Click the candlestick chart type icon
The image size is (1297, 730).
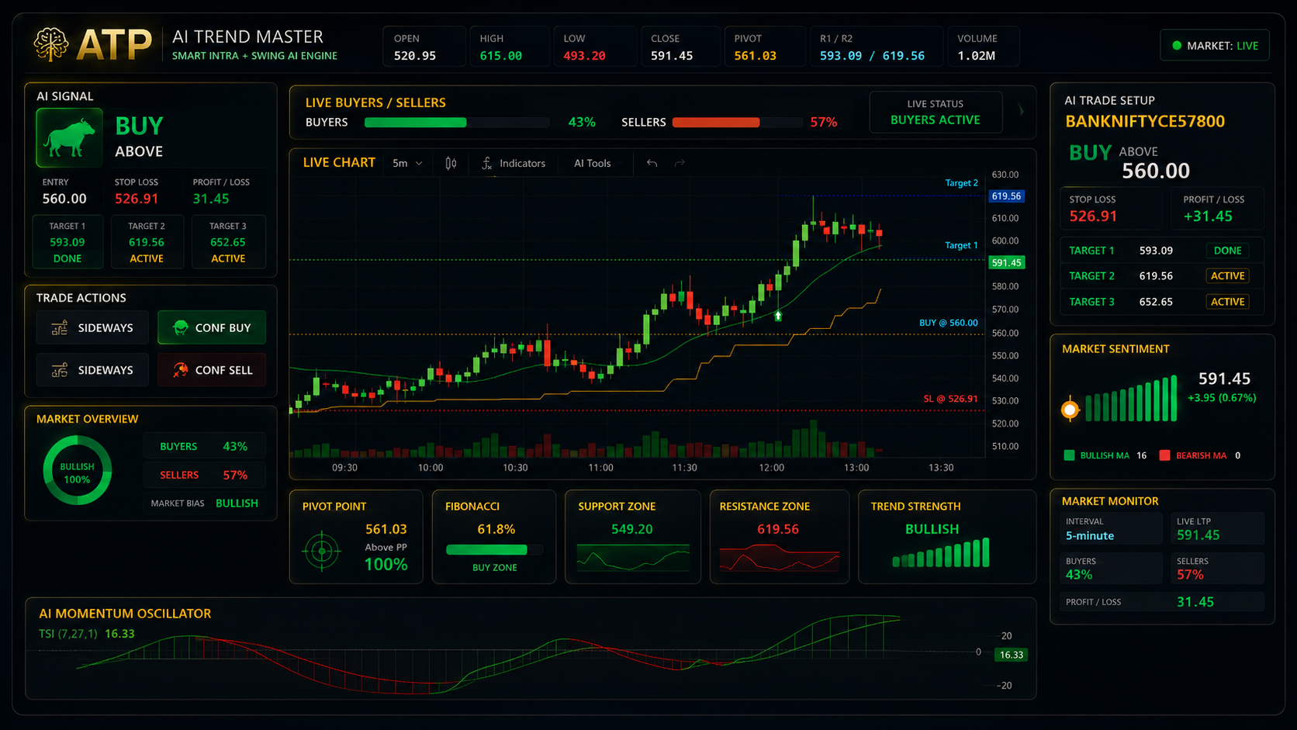click(451, 163)
